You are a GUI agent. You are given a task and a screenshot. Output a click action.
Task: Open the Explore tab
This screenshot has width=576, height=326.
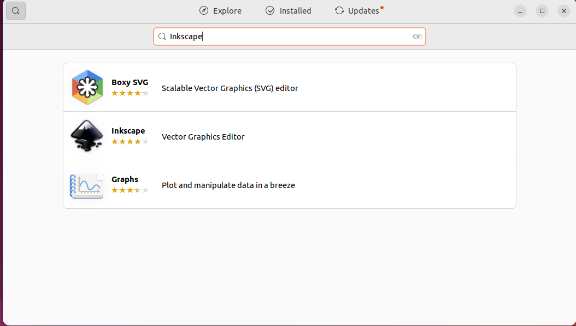point(220,11)
